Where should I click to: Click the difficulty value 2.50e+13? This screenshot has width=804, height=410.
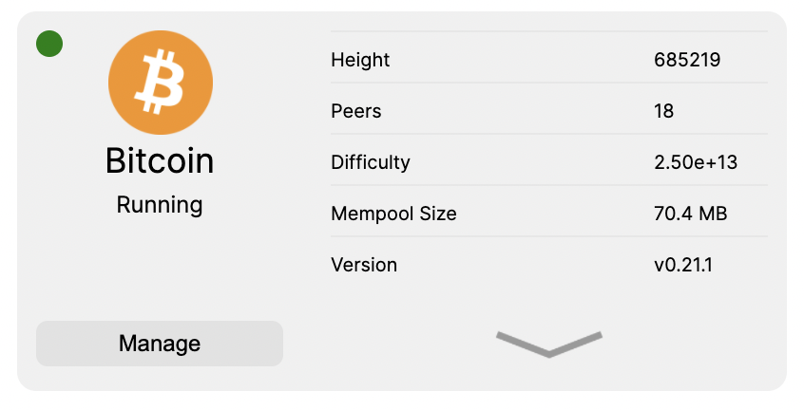(x=696, y=162)
